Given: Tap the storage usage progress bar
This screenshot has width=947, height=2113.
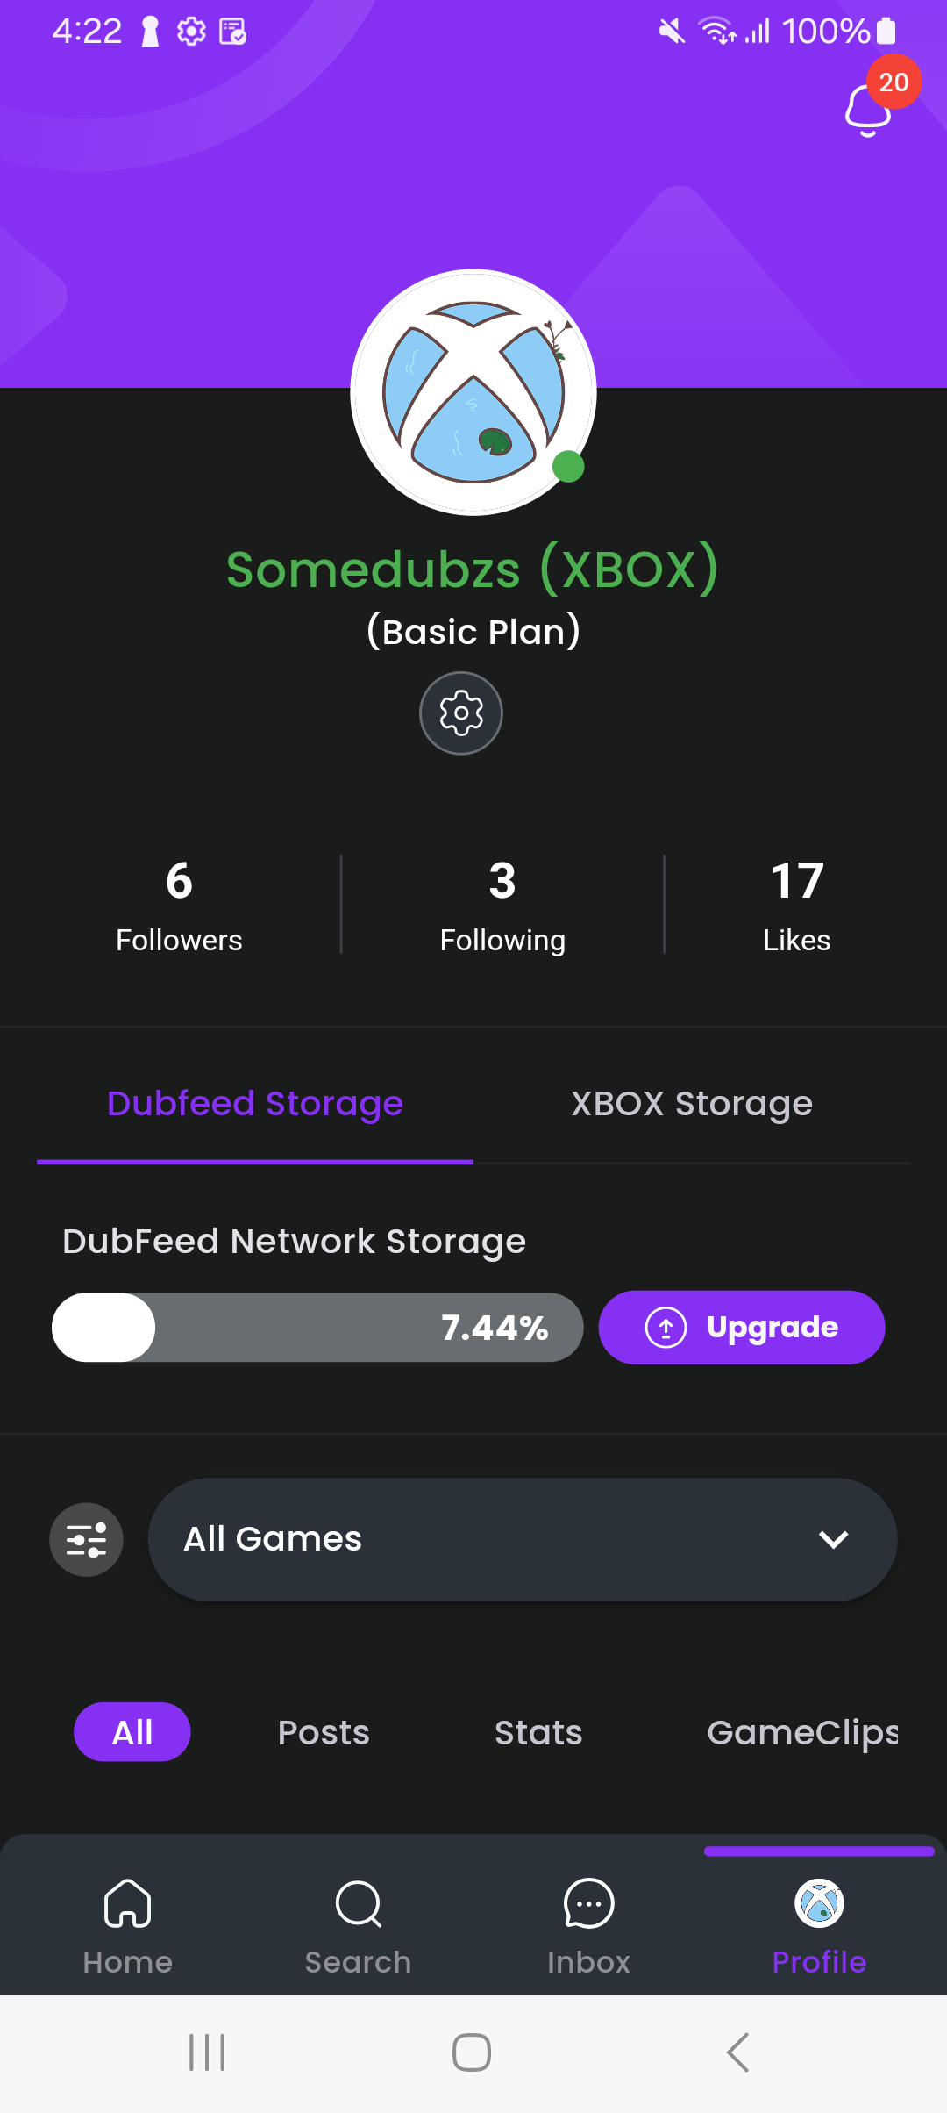Looking at the screenshot, I should 317,1328.
